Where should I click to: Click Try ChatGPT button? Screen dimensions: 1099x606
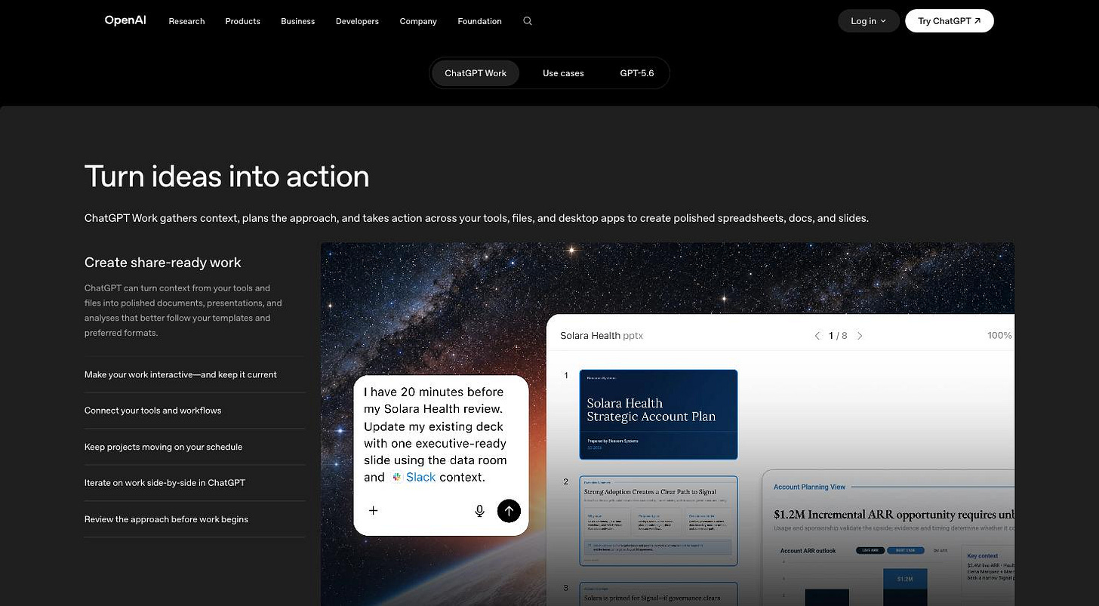point(950,21)
